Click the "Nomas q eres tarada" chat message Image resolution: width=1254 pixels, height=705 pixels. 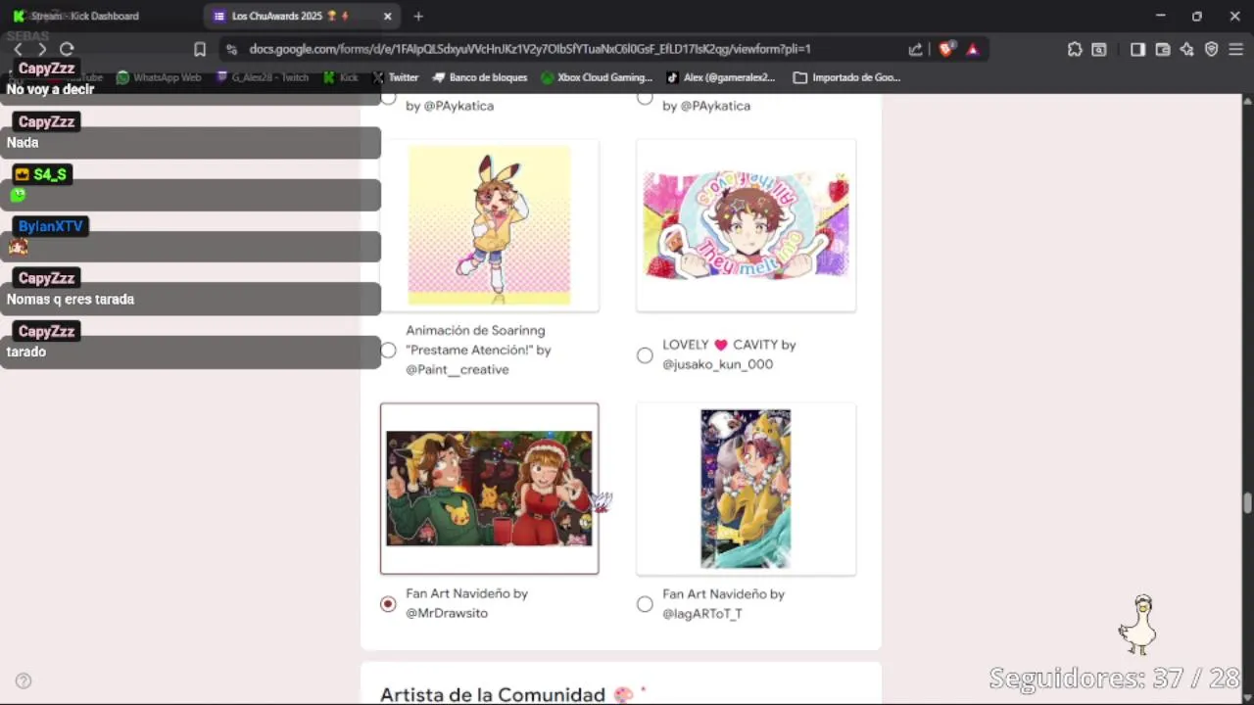(x=71, y=300)
